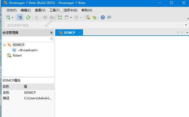Select the C:\Users\Admini... path value
This screenshot has width=189, height=117.
click(x=38, y=98)
